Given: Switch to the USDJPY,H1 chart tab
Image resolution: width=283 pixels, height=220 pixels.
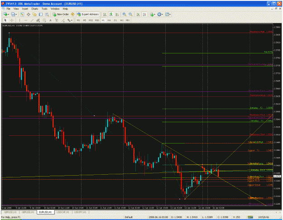Looking at the screenshot, I should click(x=80, y=212).
